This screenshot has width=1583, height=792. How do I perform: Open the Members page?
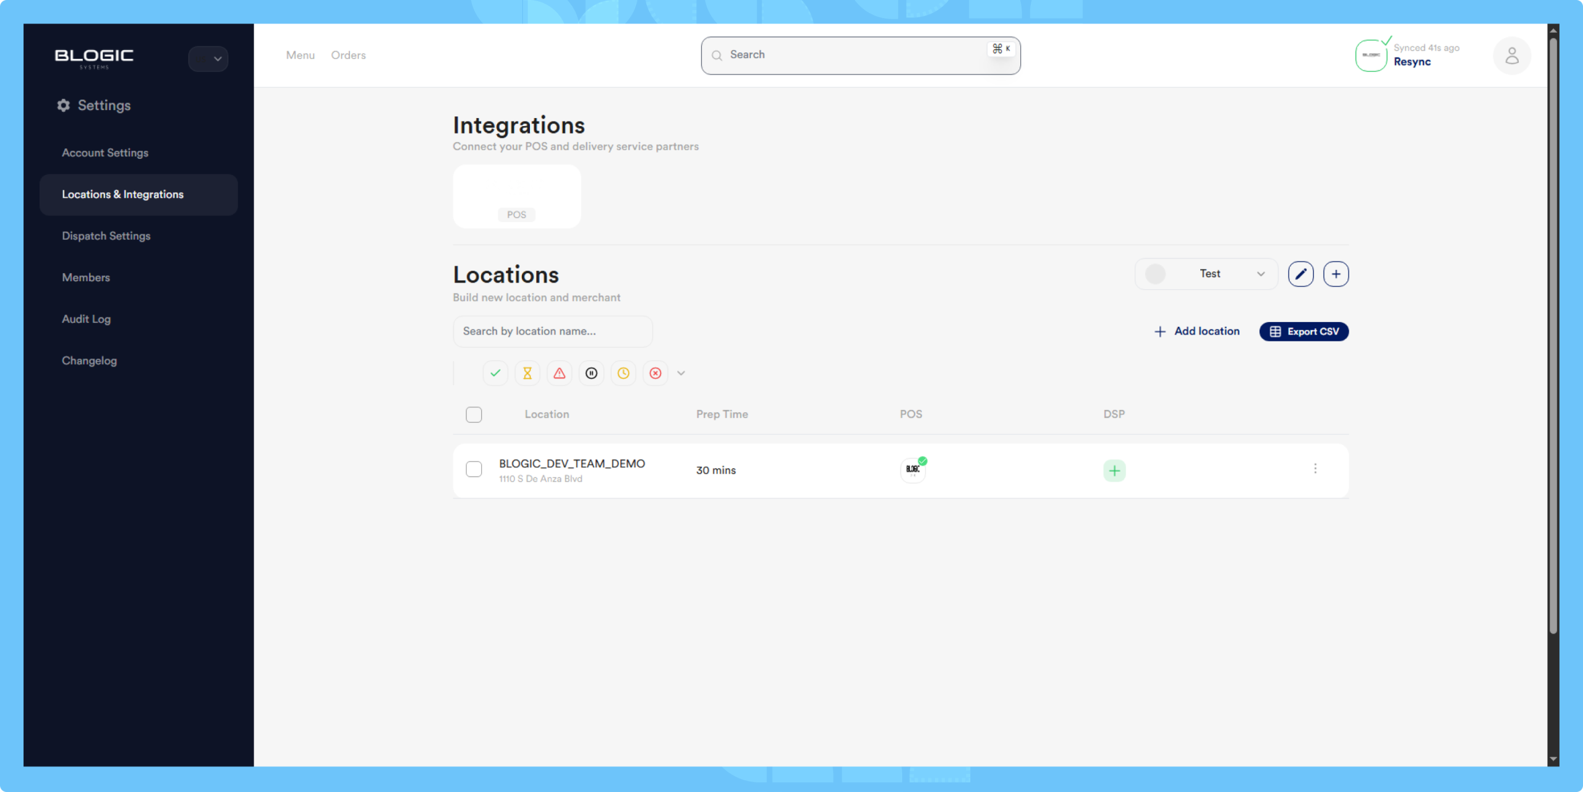click(86, 278)
